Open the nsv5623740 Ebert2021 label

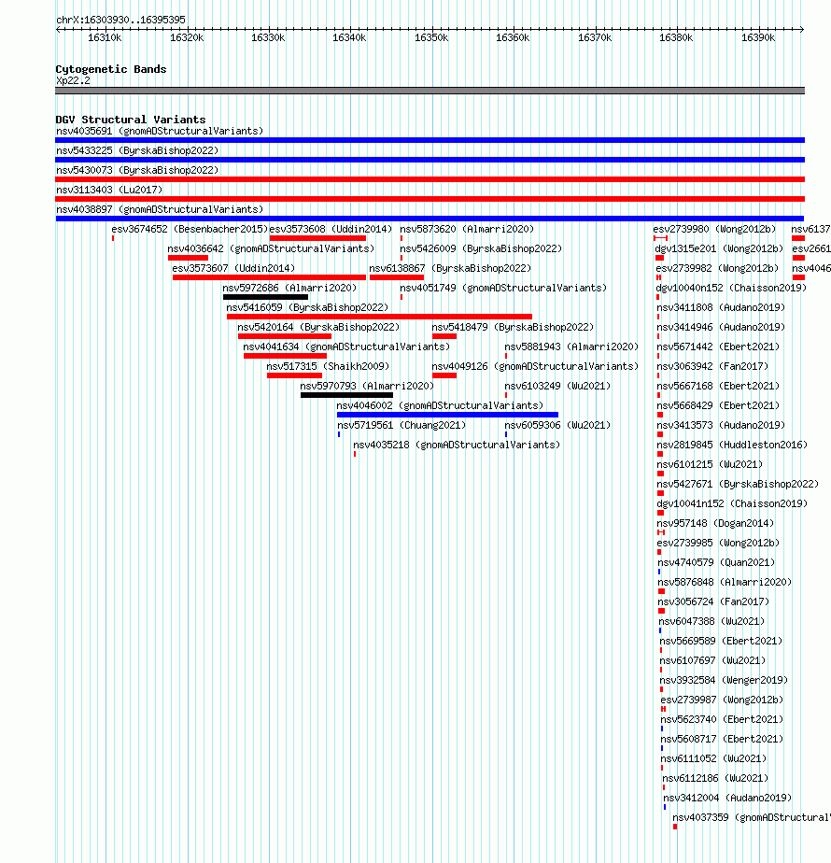pos(722,719)
